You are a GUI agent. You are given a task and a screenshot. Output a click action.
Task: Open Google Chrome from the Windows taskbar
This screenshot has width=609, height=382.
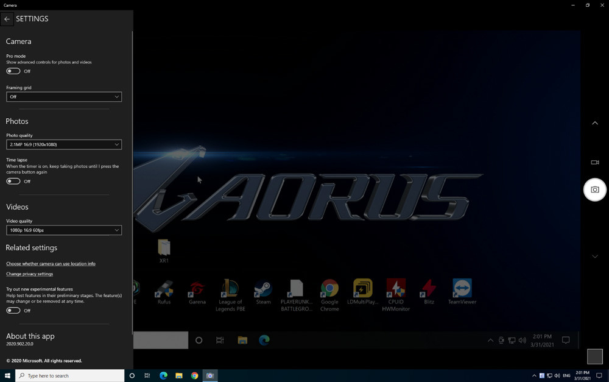pyautogui.click(x=194, y=376)
